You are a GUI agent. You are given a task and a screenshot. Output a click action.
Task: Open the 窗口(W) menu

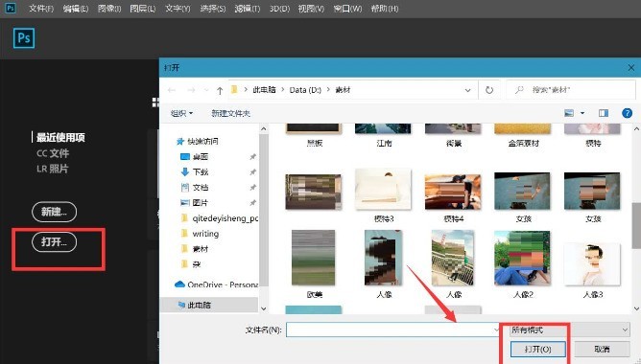tap(347, 9)
